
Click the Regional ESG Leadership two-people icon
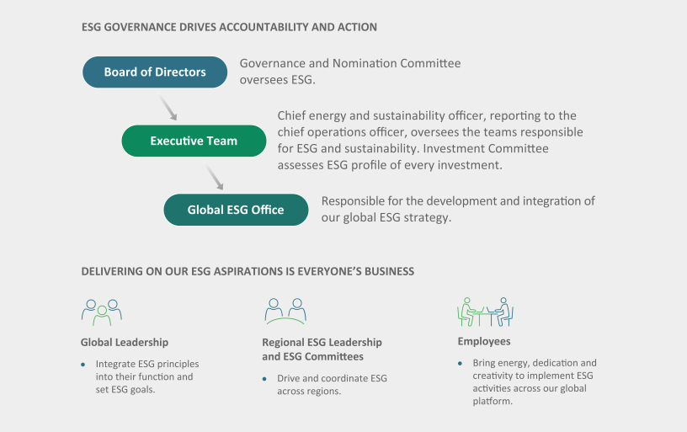(x=285, y=312)
